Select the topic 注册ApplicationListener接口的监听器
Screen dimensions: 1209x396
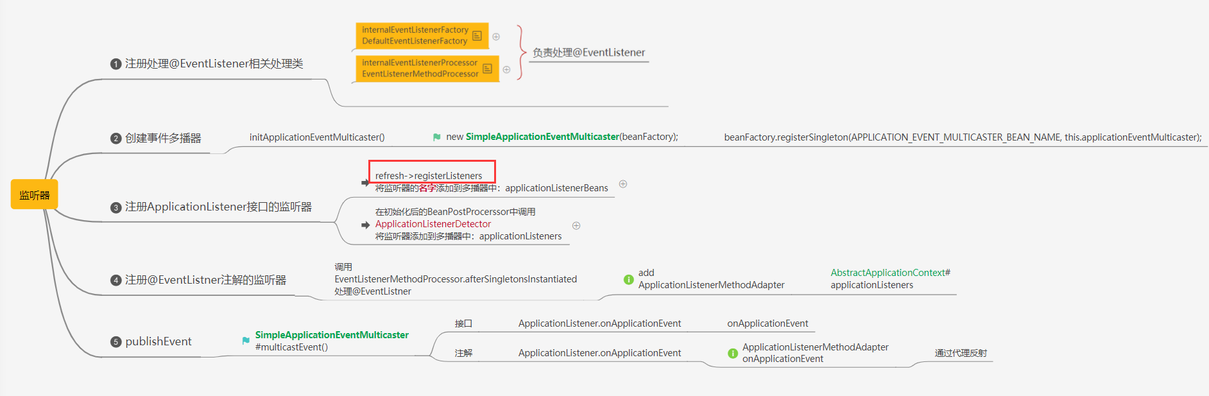(218, 207)
